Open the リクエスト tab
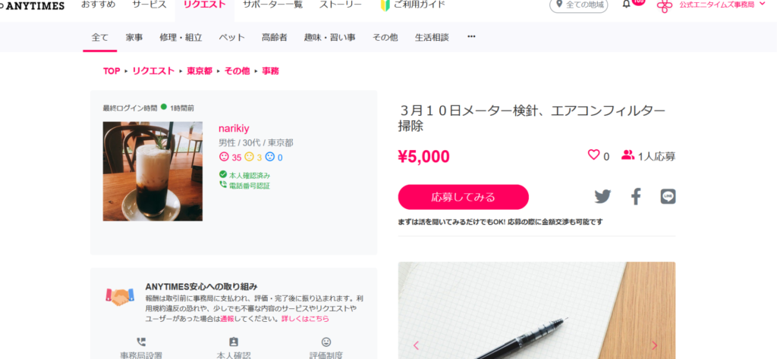Viewport: 777px width, 359px height. (x=205, y=5)
